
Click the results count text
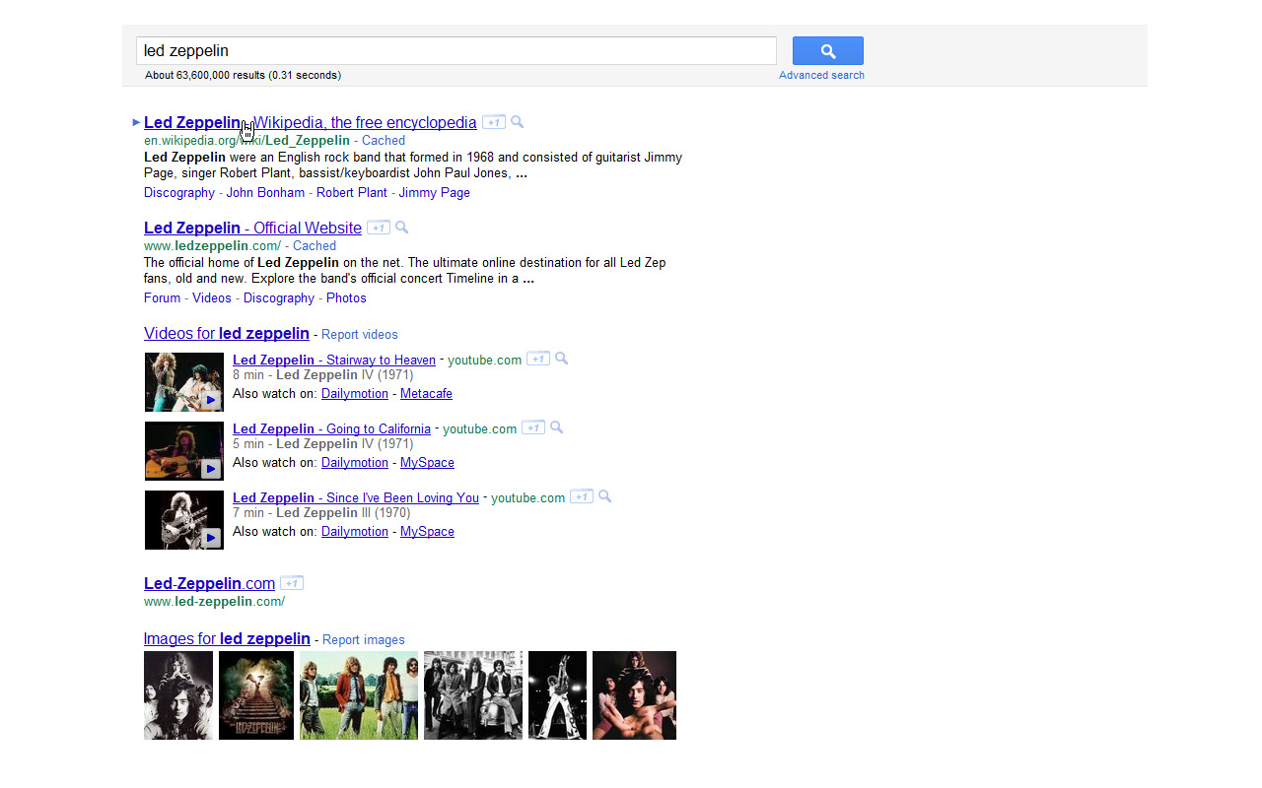coord(243,75)
